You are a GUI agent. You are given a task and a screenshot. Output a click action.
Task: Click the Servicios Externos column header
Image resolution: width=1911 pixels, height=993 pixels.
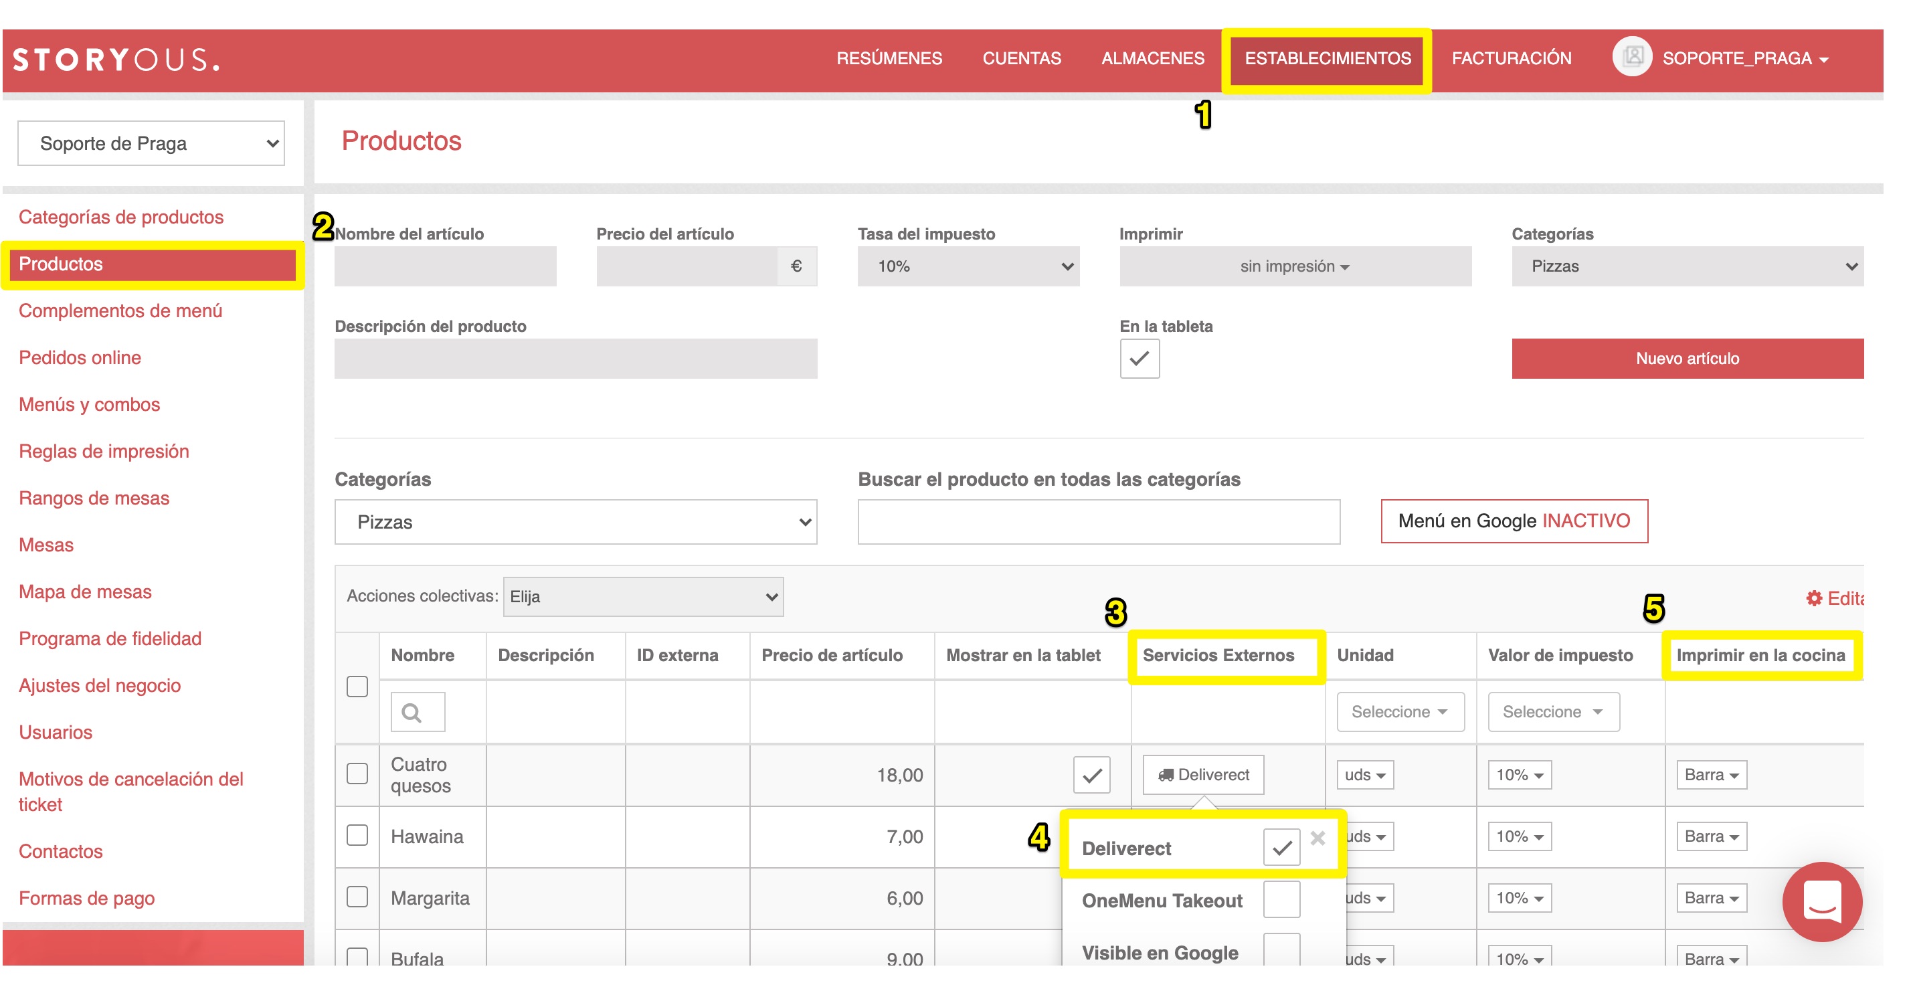1218,656
